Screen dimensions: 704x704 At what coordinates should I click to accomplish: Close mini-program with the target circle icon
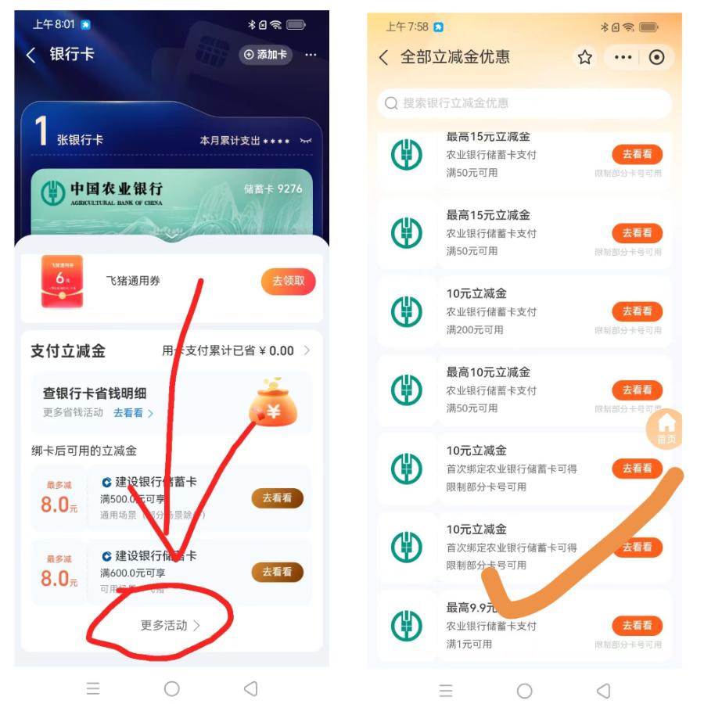pyautogui.click(x=656, y=57)
